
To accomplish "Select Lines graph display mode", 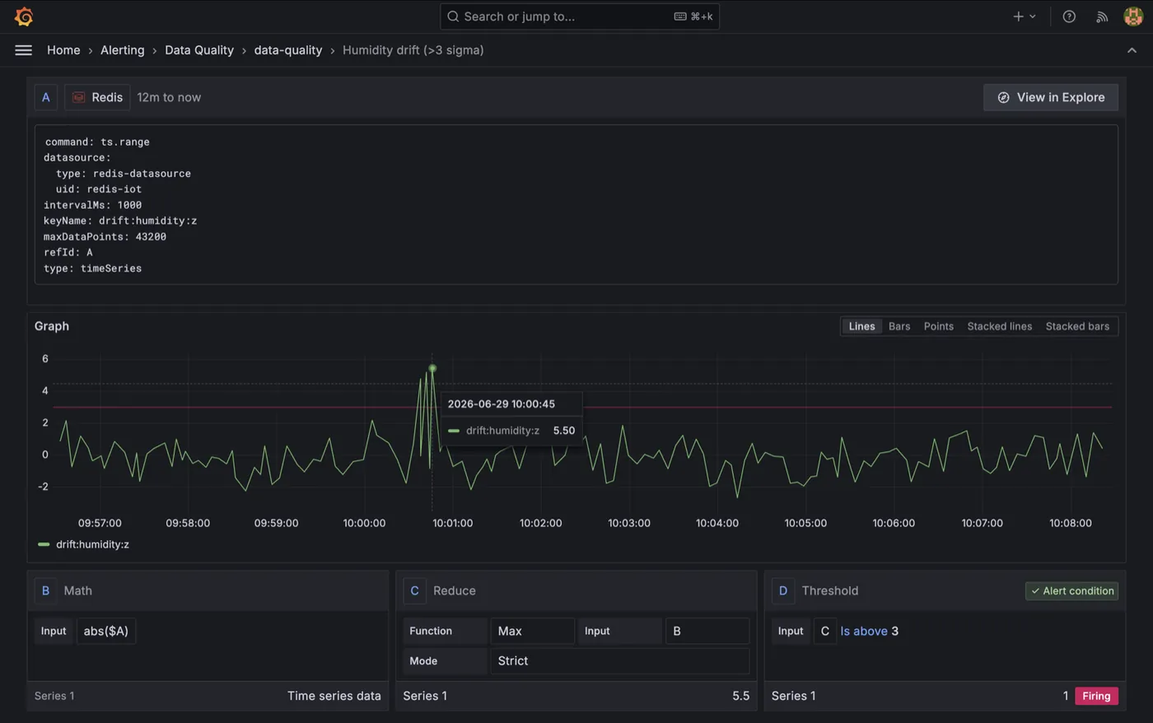I will pos(862,326).
